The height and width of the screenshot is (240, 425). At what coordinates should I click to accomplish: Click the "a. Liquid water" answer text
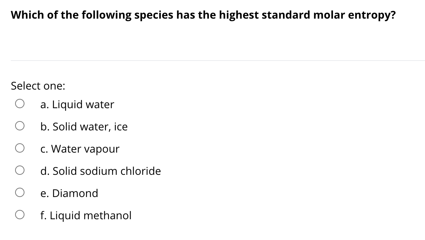click(77, 105)
